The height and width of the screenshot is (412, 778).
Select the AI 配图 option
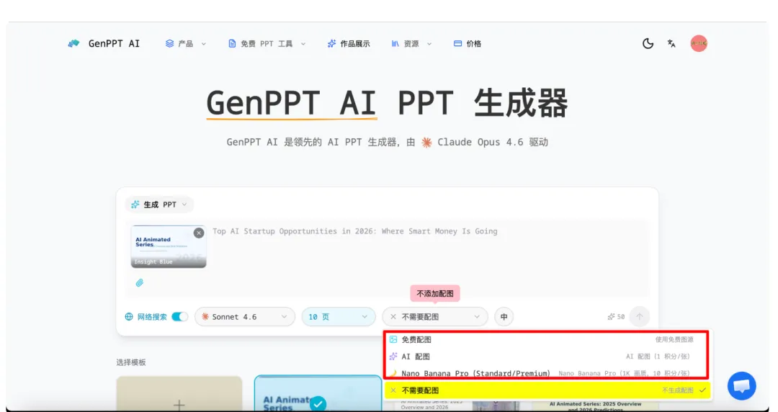coord(546,357)
